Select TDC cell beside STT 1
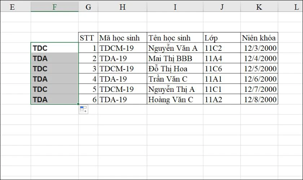 (x=54, y=48)
